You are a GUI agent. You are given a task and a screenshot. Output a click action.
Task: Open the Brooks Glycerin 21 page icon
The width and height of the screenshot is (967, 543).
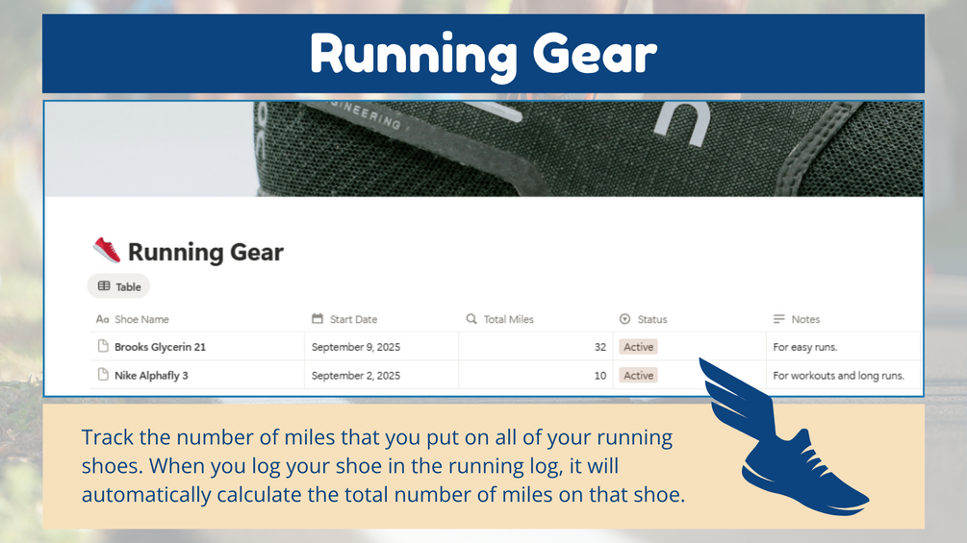pos(103,346)
